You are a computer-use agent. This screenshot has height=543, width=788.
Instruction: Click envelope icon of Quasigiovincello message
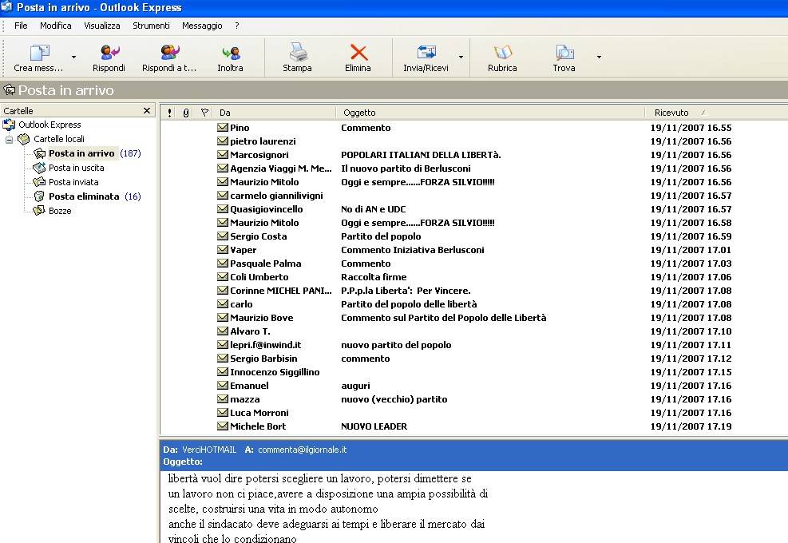pyautogui.click(x=223, y=209)
